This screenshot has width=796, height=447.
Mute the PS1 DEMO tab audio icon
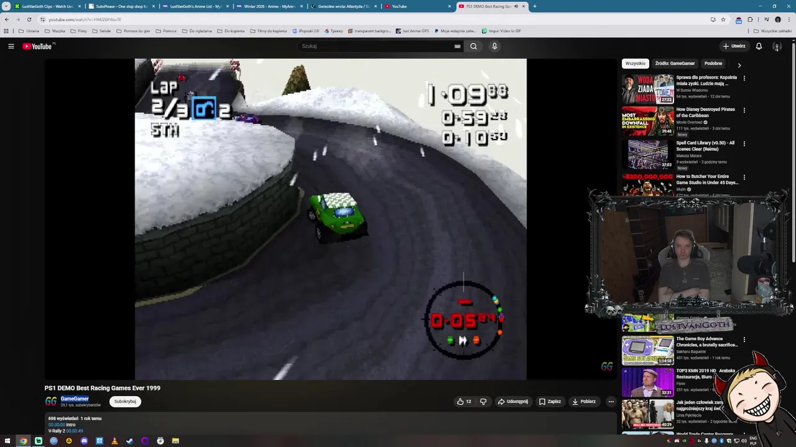point(516,6)
